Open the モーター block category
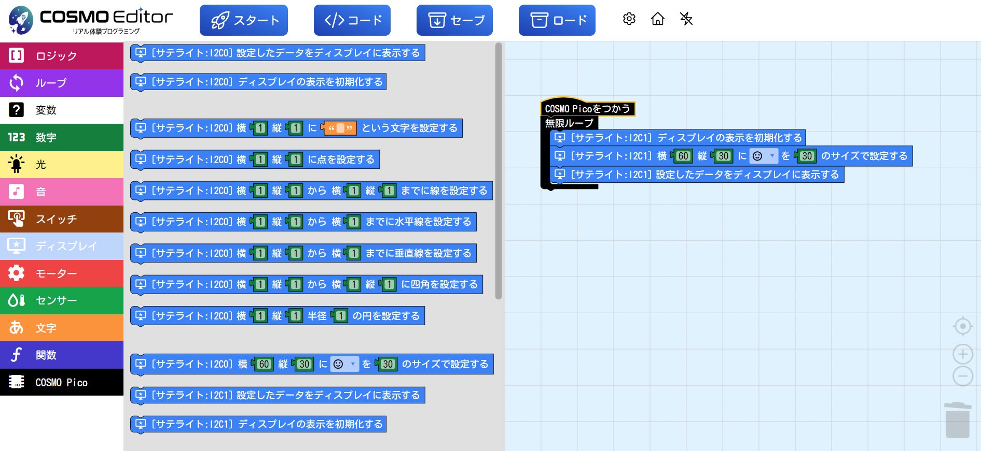This screenshot has height=451, width=981. pyautogui.click(x=62, y=273)
